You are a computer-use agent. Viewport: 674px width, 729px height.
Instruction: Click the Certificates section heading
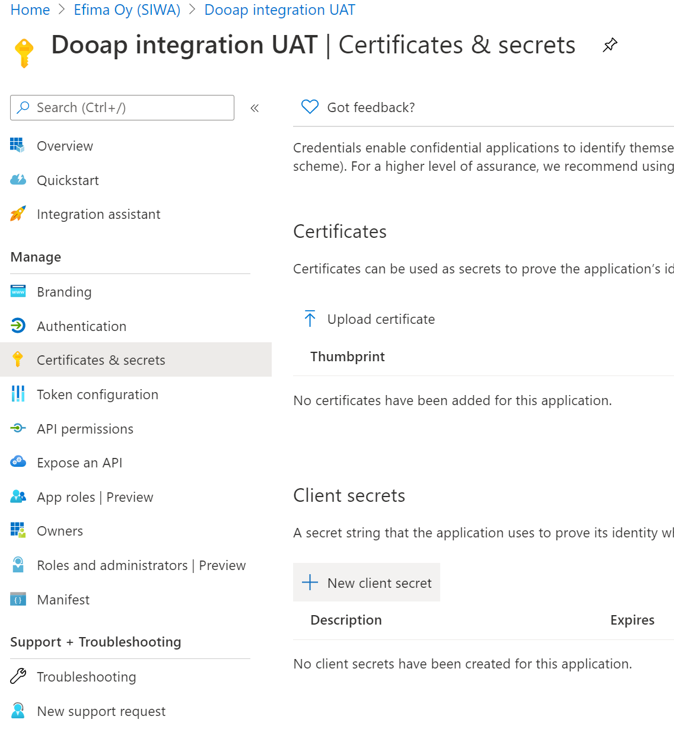click(x=340, y=231)
